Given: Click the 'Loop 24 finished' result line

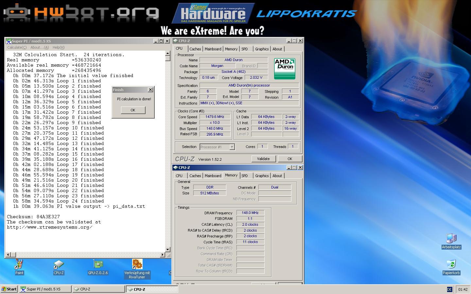Looking at the screenshot, I should point(59,201).
